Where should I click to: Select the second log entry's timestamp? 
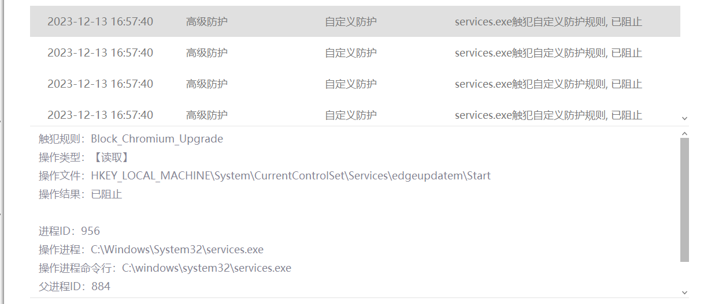click(x=100, y=53)
